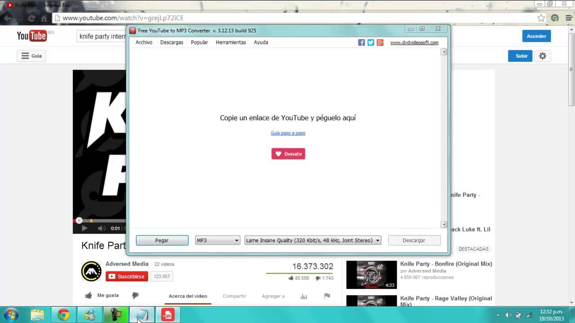The width and height of the screenshot is (575, 323).
Task: Open Google Chrome from the taskbar
Action: 63,315
